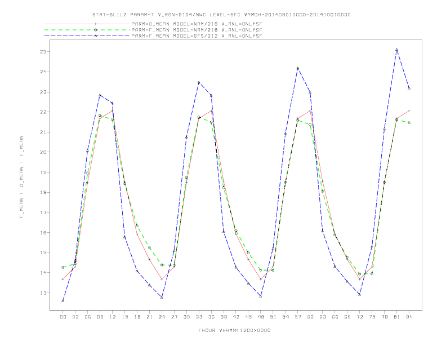Click the FHOUR VHHMM:1200>0000 axis label
The image size is (446, 345).
click(234, 330)
